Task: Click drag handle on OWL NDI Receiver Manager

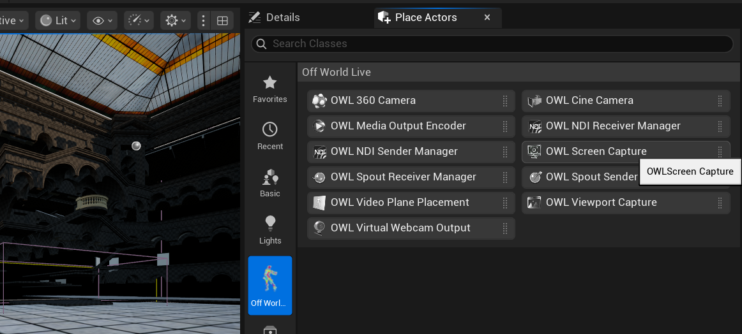Action: (x=720, y=126)
